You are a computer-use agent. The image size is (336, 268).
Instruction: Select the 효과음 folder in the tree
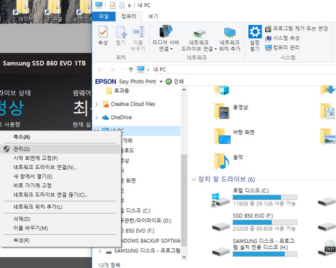coord(118,91)
